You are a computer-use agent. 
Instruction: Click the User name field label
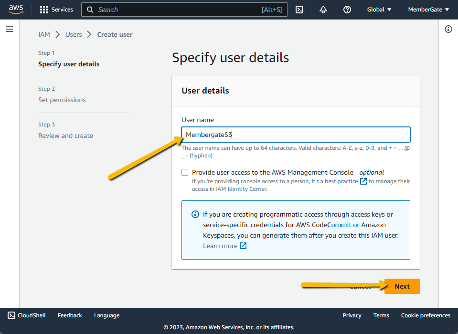[197, 120]
